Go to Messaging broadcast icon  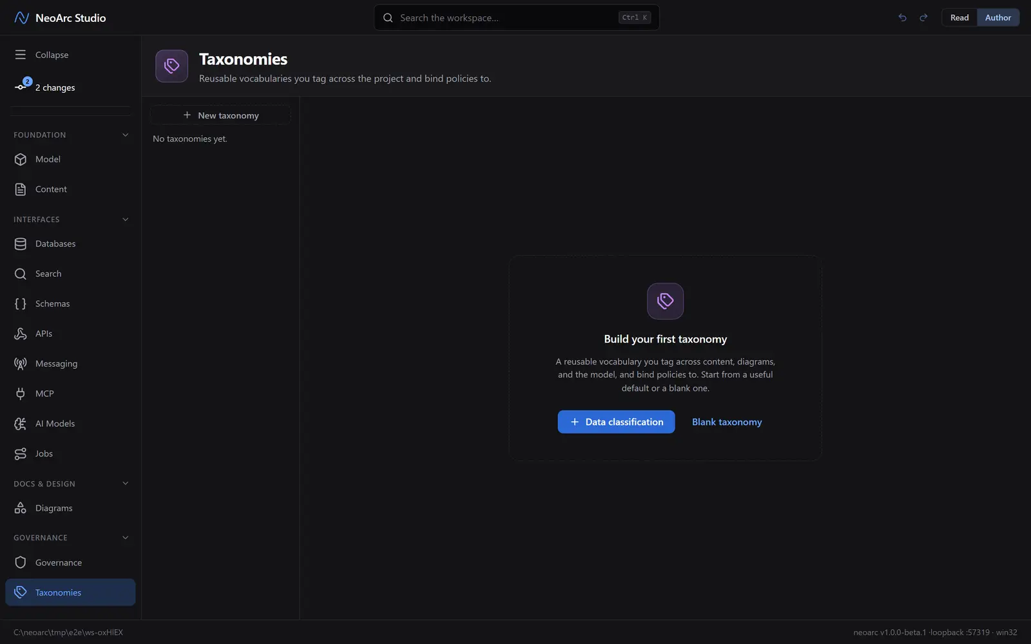click(x=21, y=363)
